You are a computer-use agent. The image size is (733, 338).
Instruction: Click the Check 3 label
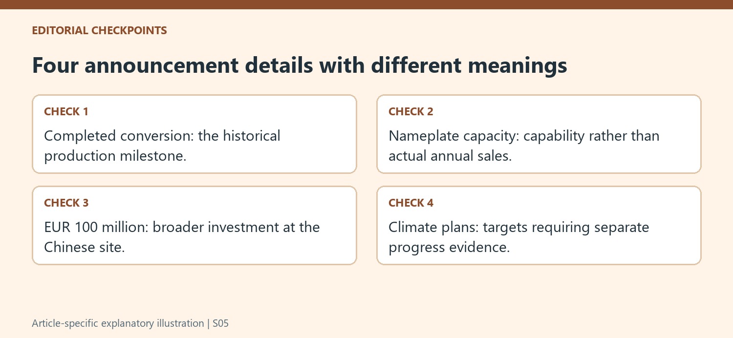point(66,203)
